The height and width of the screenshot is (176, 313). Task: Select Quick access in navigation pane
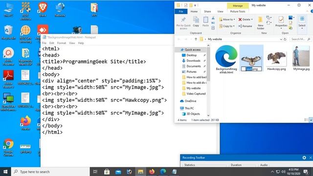(x=192, y=50)
